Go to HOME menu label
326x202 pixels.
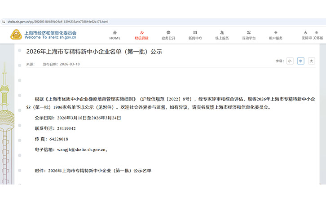(115, 38)
